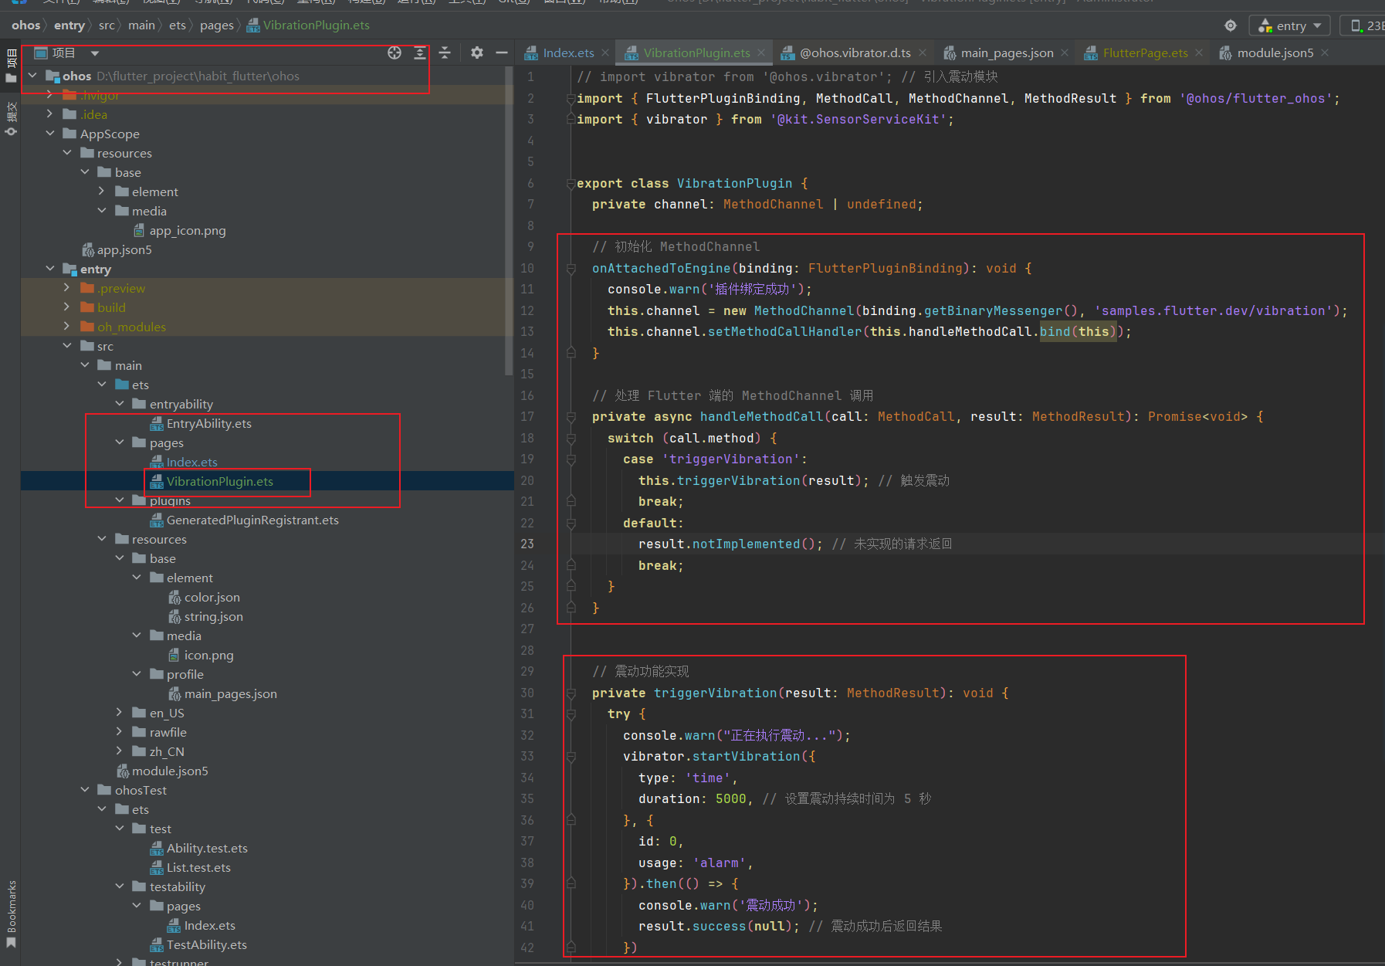Click the app.json5 file icon
1385x966 pixels.
[88, 249]
